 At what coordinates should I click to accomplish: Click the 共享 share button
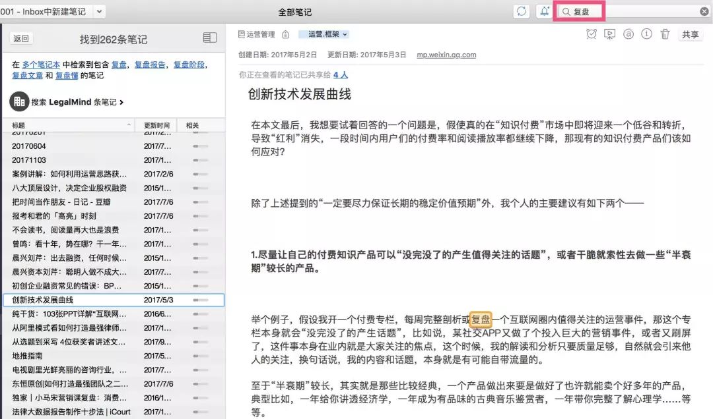pos(690,34)
